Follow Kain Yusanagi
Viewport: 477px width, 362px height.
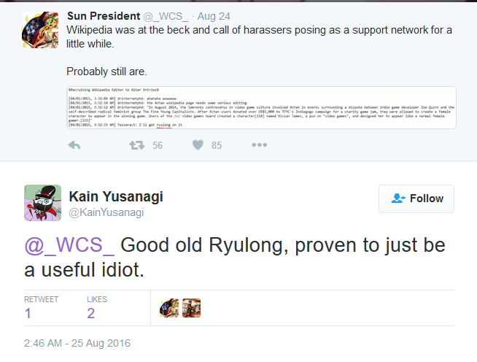[416, 199]
